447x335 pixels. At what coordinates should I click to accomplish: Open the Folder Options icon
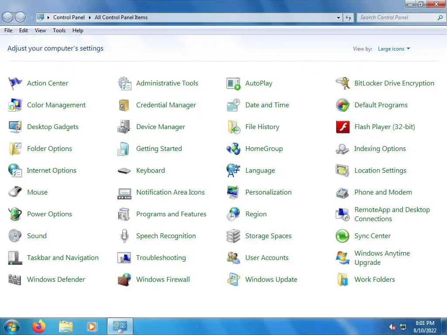coord(15,149)
